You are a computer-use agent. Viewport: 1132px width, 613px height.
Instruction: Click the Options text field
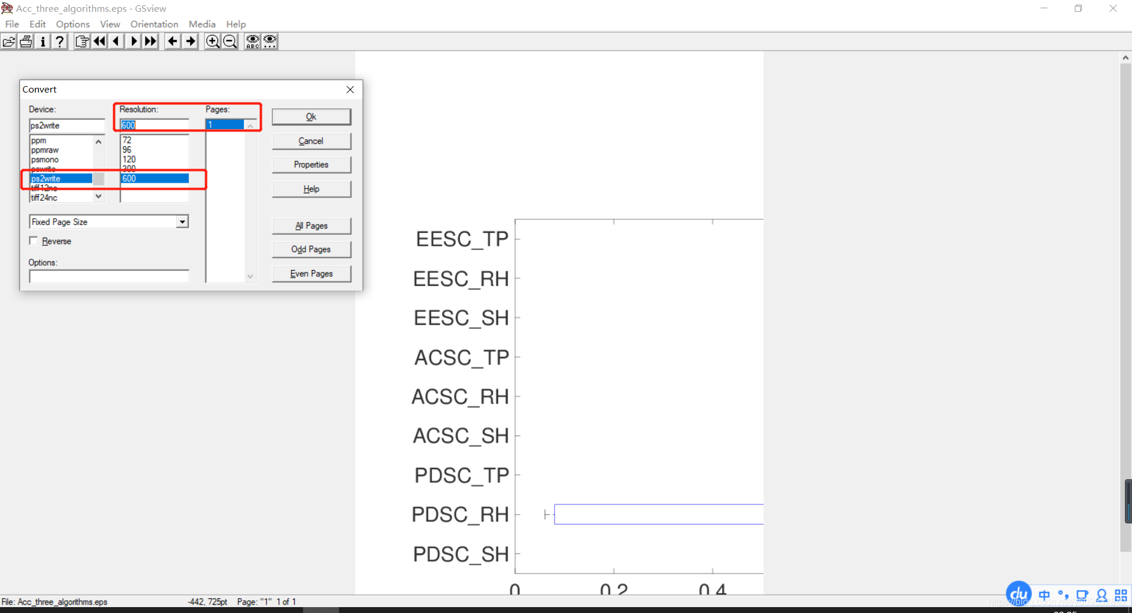[109, 276]
